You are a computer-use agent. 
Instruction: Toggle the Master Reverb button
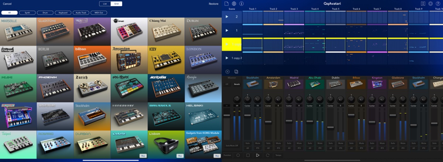236,84
